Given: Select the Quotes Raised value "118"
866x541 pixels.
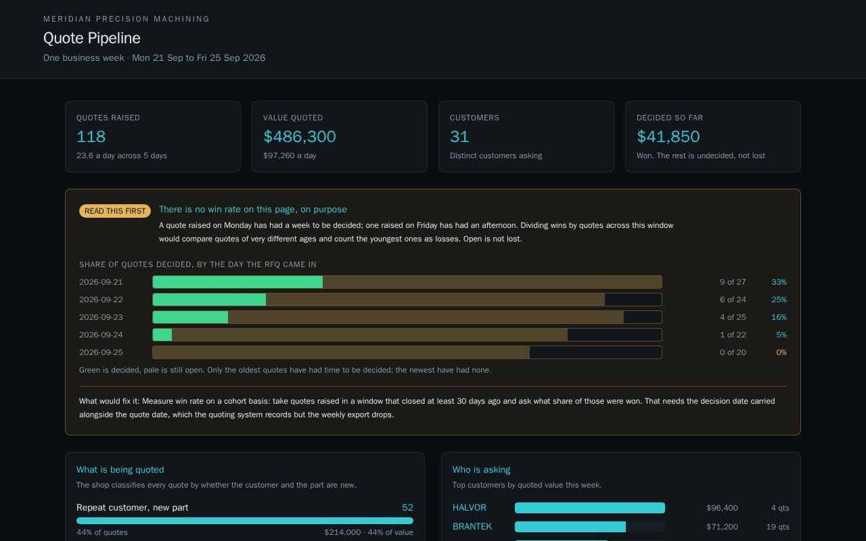Looking at the screenshot, I should pos(91,137).
